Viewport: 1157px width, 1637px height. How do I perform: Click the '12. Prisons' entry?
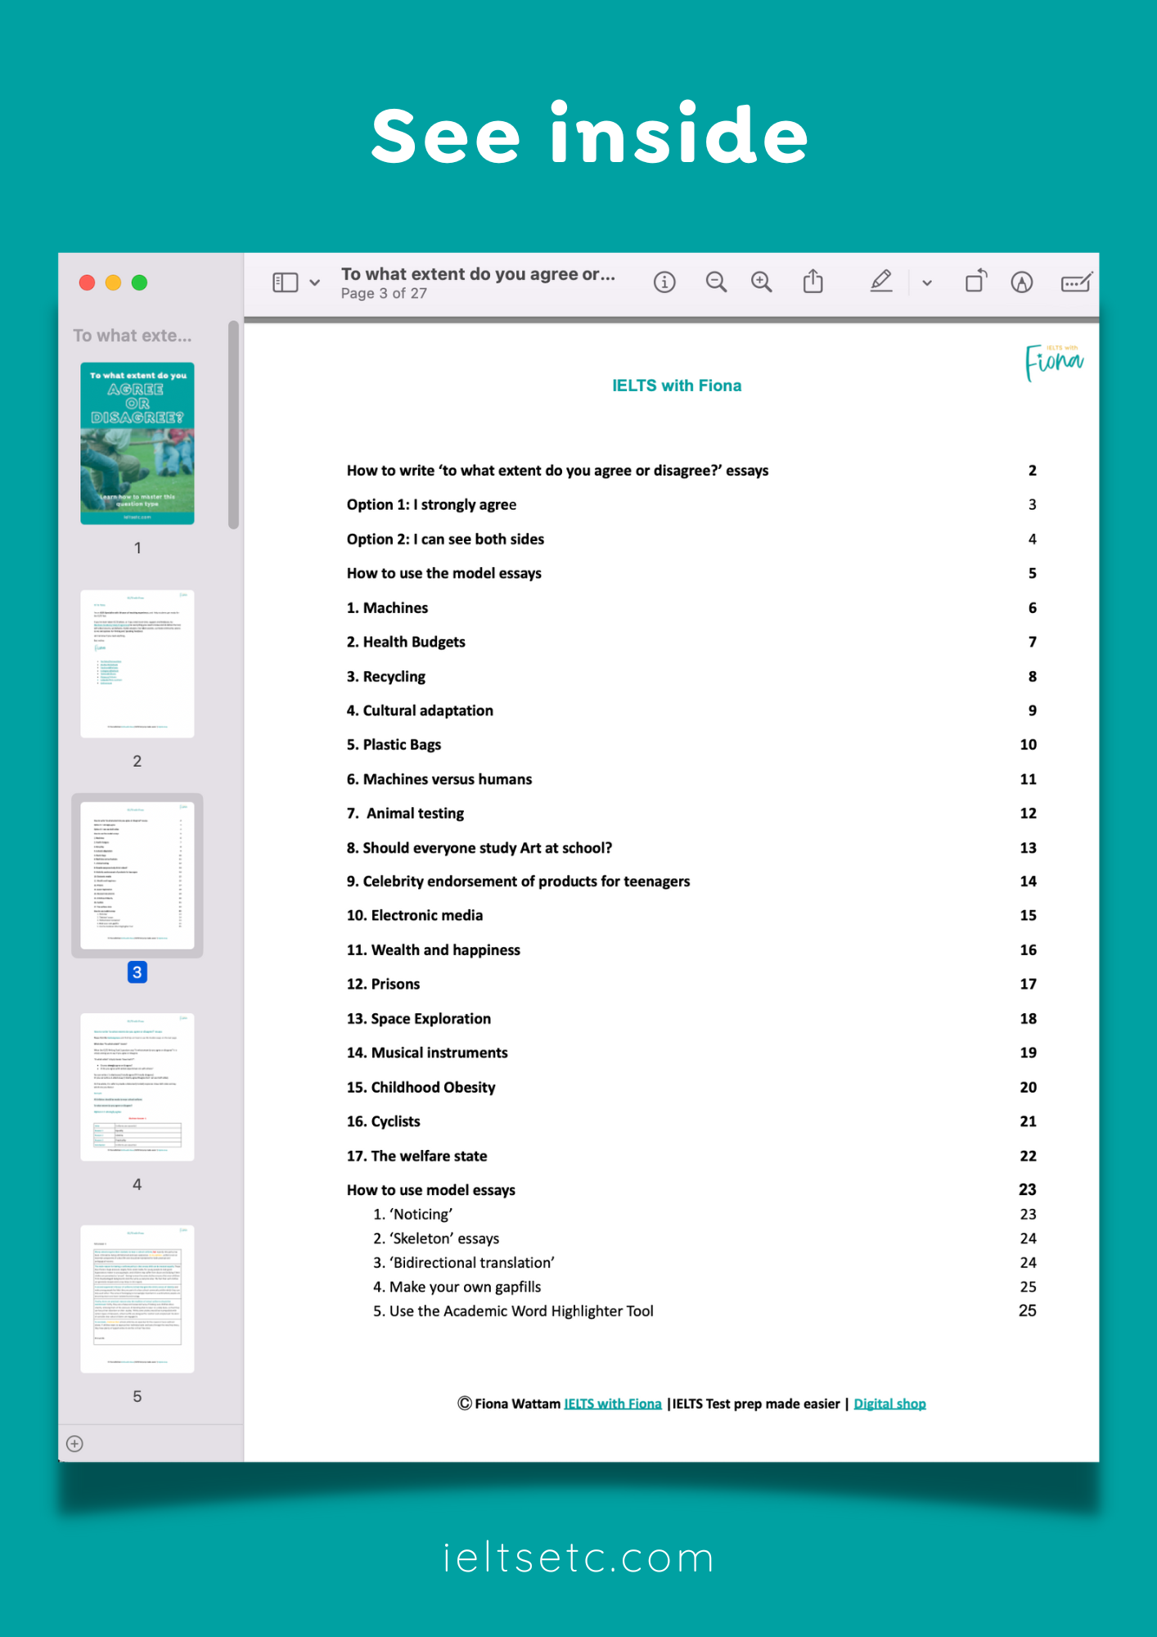(383, 985)
